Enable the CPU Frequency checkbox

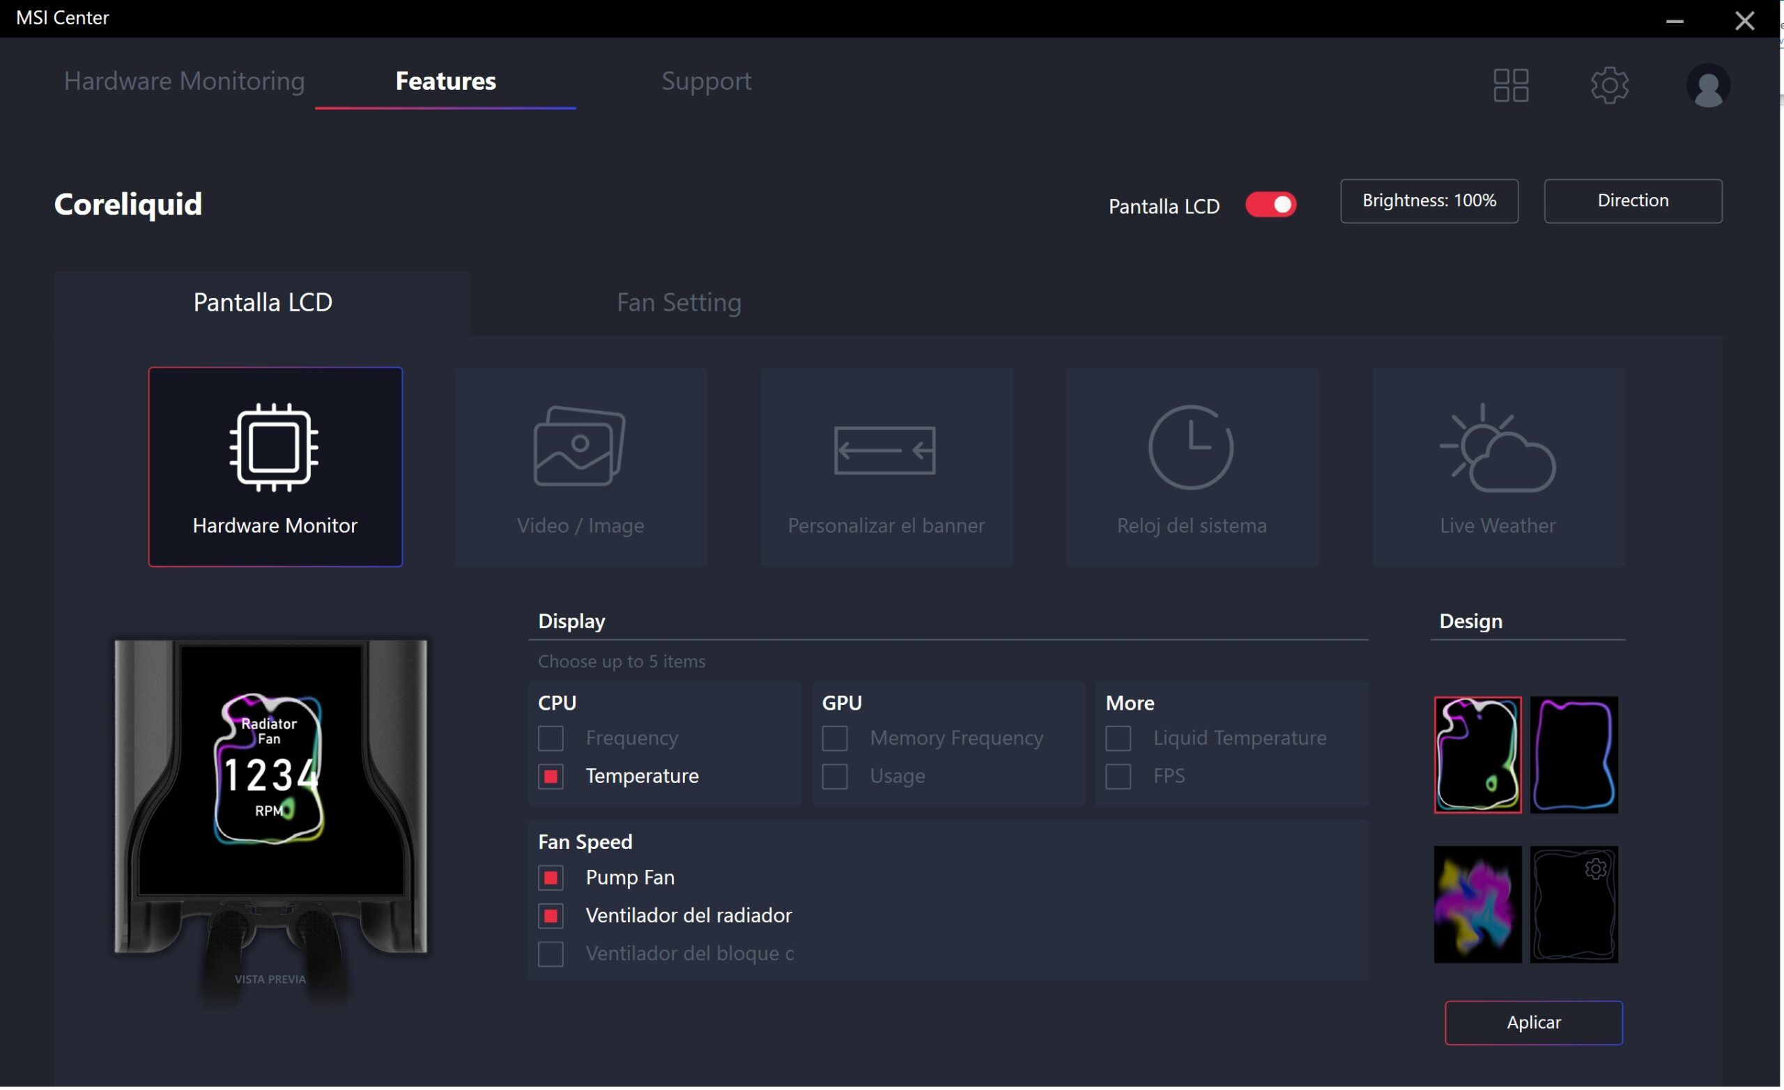click(x=551, y=738)
